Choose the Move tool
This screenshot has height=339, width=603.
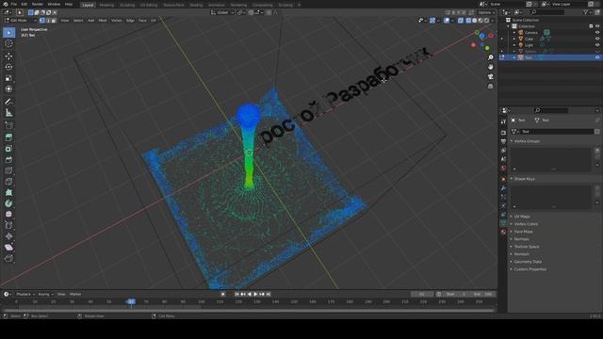tap(8, 56)
